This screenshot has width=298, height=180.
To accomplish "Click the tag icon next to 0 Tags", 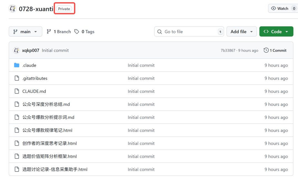I will tap(77, 32).
